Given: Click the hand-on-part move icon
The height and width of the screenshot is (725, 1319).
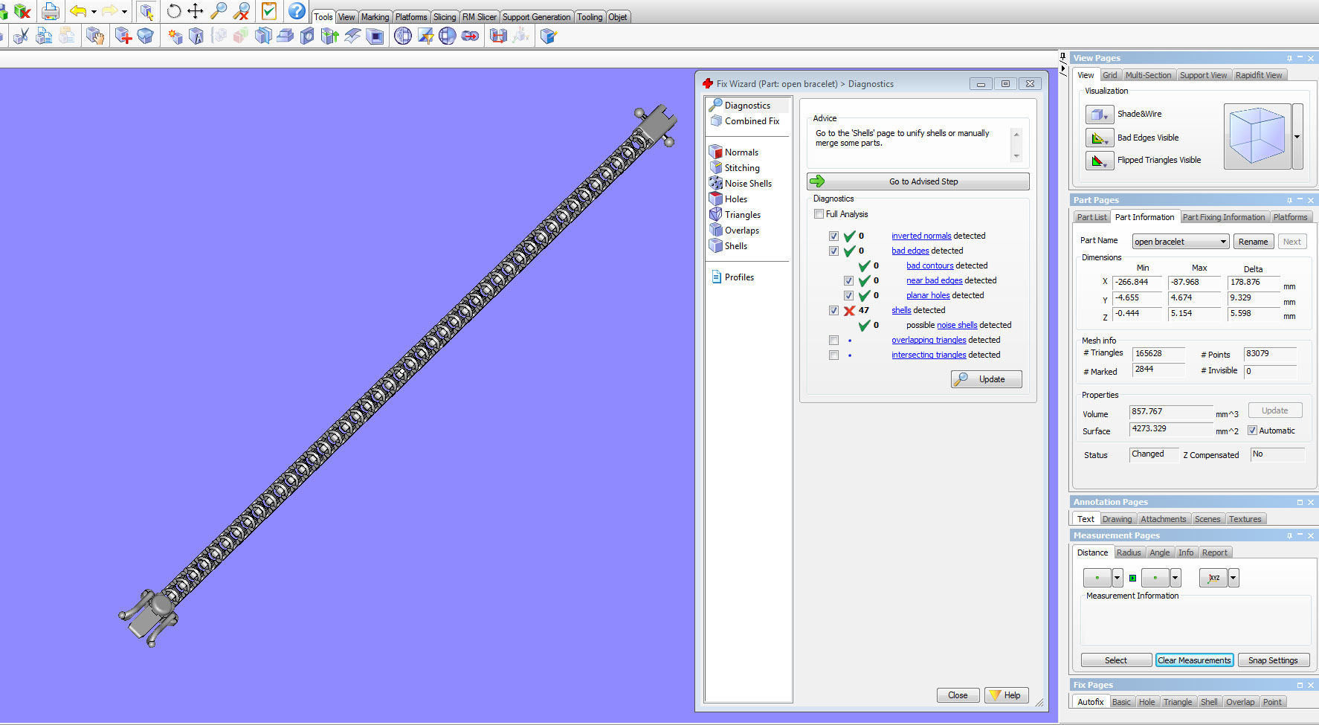Looking at the screenshot, I should point(94,36).
